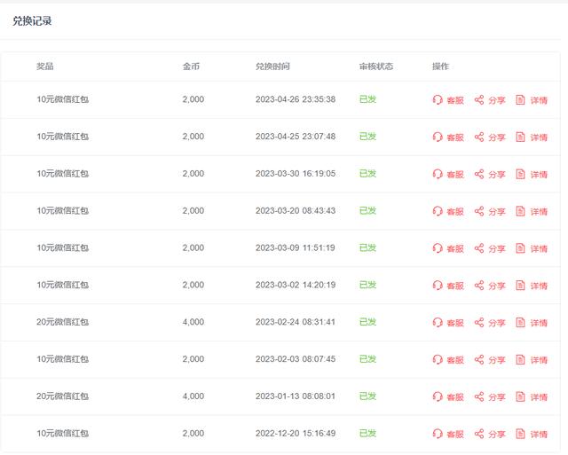Click headset icon in 2023-03-20 row
Image resolution: width=568 pixels, height=455 pixels.
pyautogui.click(x=437, y=212)
